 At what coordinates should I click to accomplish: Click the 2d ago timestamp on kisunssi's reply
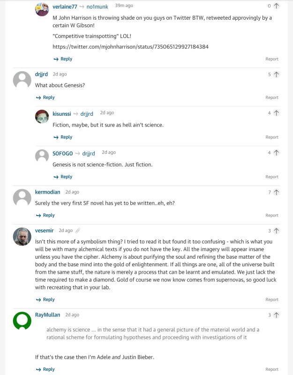pos(107,113)
